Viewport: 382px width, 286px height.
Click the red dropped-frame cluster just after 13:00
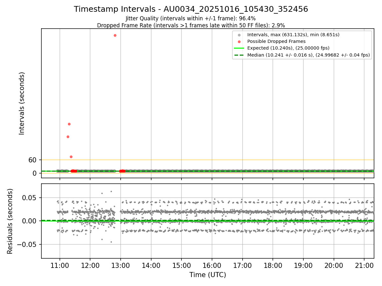click(122, 171)
